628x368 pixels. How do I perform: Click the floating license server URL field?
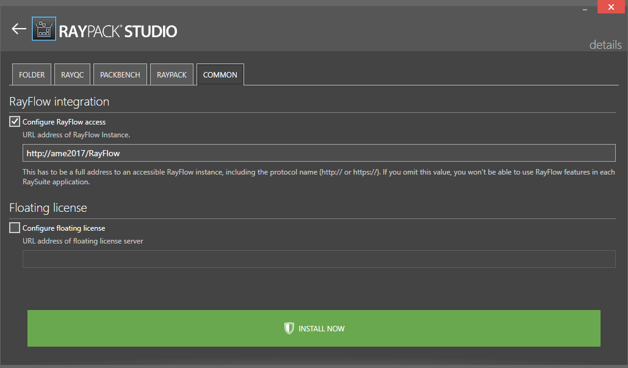tap(319, 259)
